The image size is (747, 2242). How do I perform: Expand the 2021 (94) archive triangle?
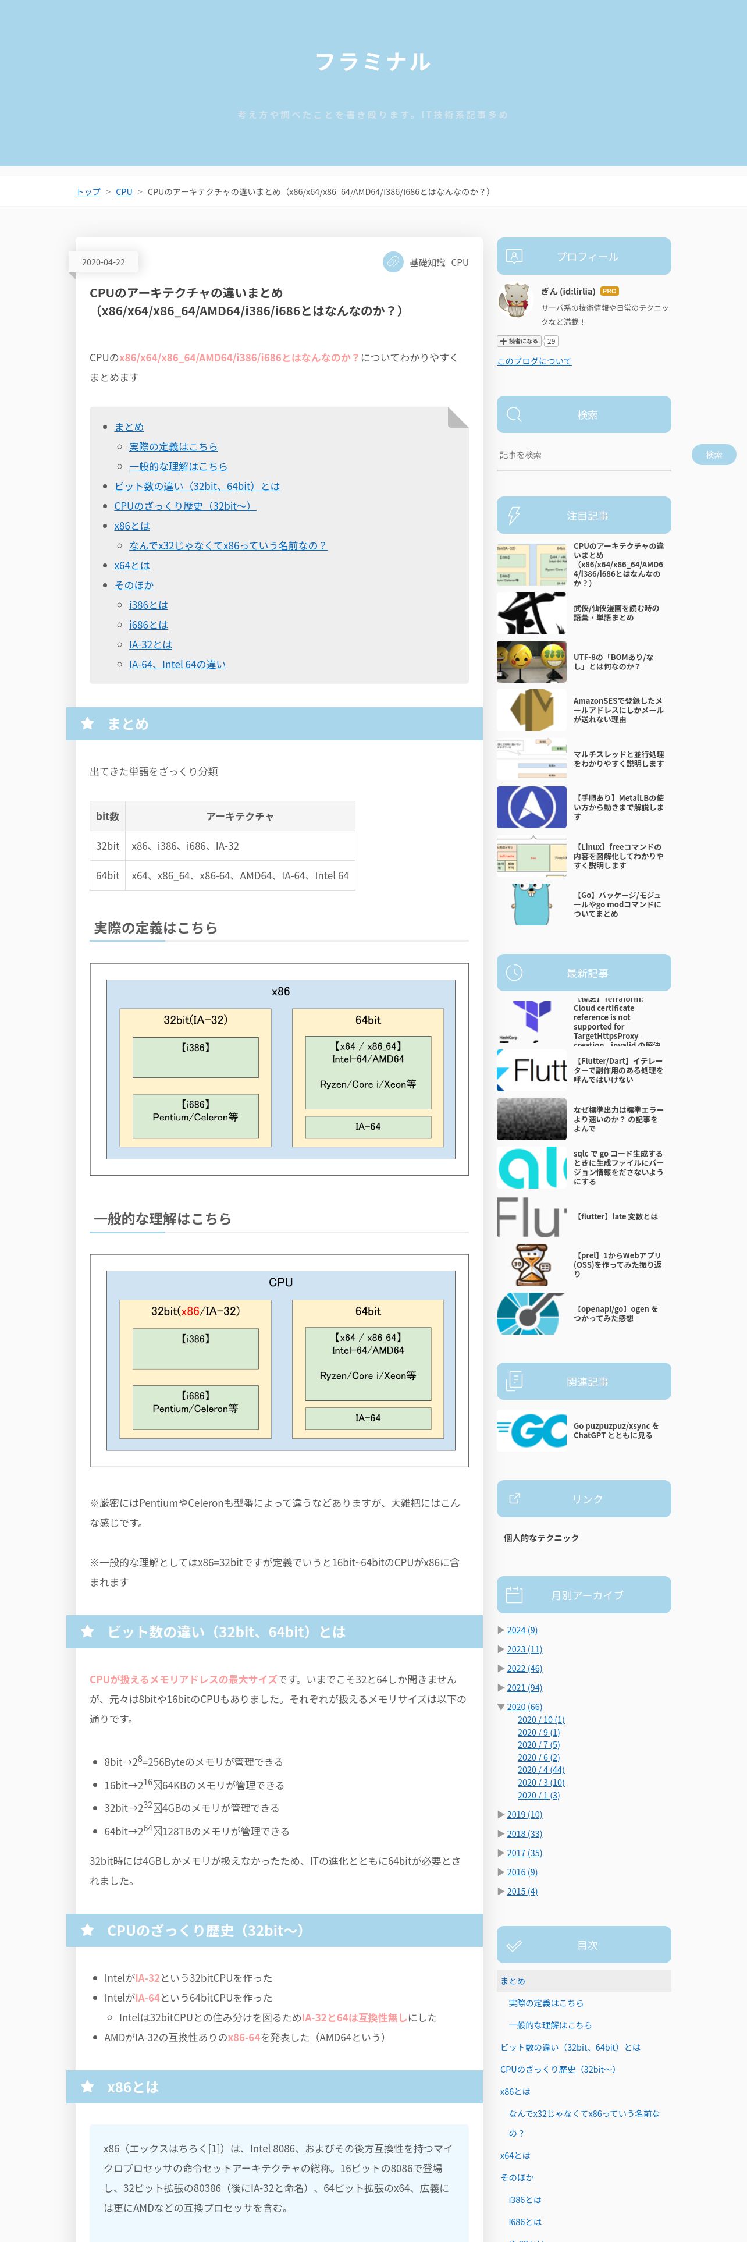(501, 1687)
